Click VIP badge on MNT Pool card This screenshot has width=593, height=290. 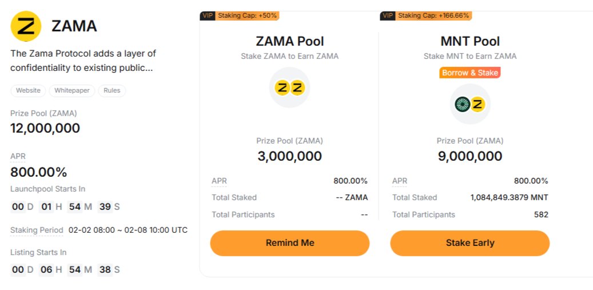(x=387, y=15)
